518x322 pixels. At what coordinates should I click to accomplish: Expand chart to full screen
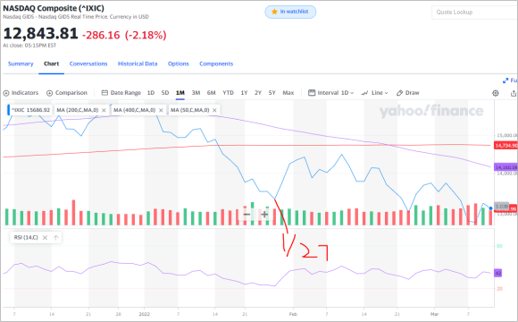pyautogui.click(x=510, y=80)
